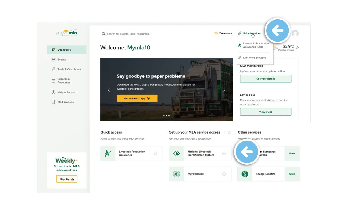Image resolution: width=348 pixels, height=215 pixels.
Task: Click plus icon on myFeedback card
Action: click(x=224, y=174)
